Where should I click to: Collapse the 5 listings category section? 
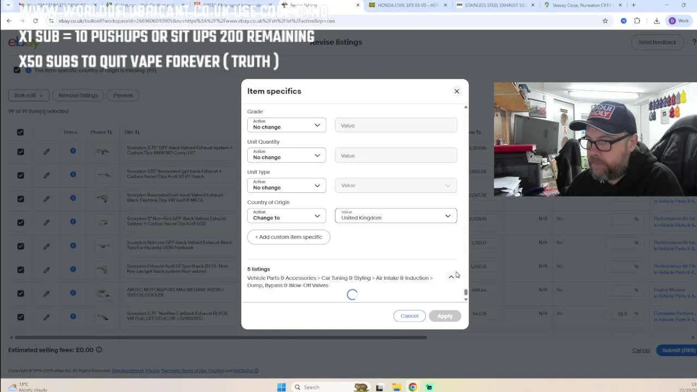point(451,277)
